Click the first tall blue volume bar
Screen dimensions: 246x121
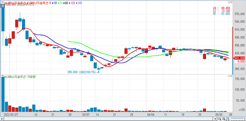tap(3, 95)
